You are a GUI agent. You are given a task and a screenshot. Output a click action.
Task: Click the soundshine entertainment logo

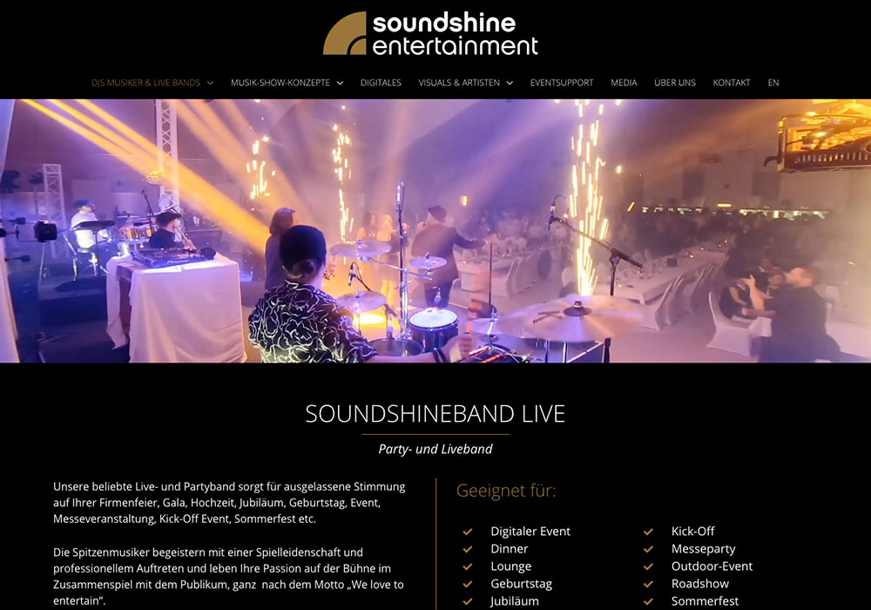tap(430, 33)
